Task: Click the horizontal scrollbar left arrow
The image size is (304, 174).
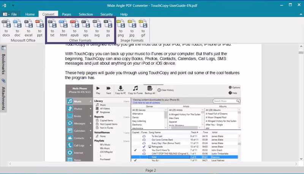Action: [x=10, y=164]
